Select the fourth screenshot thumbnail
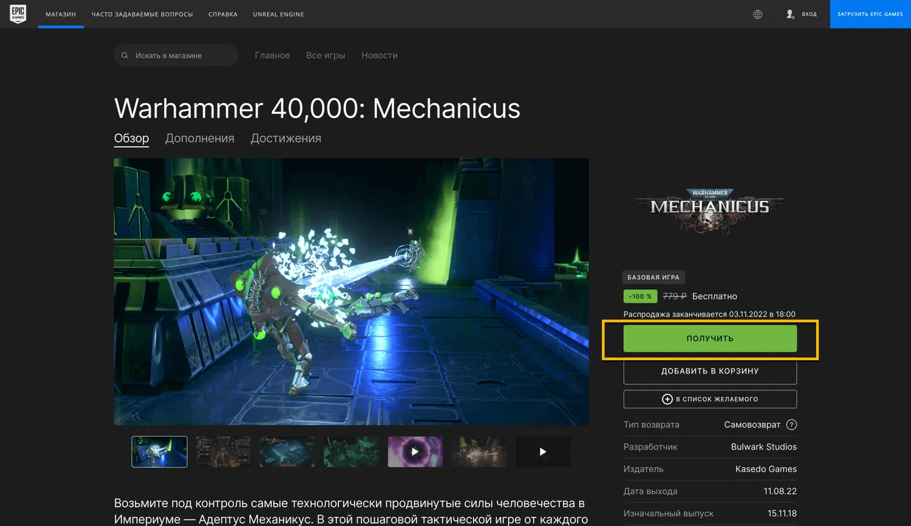The height and width of the screenshot is (526, 911). point(352,452)
